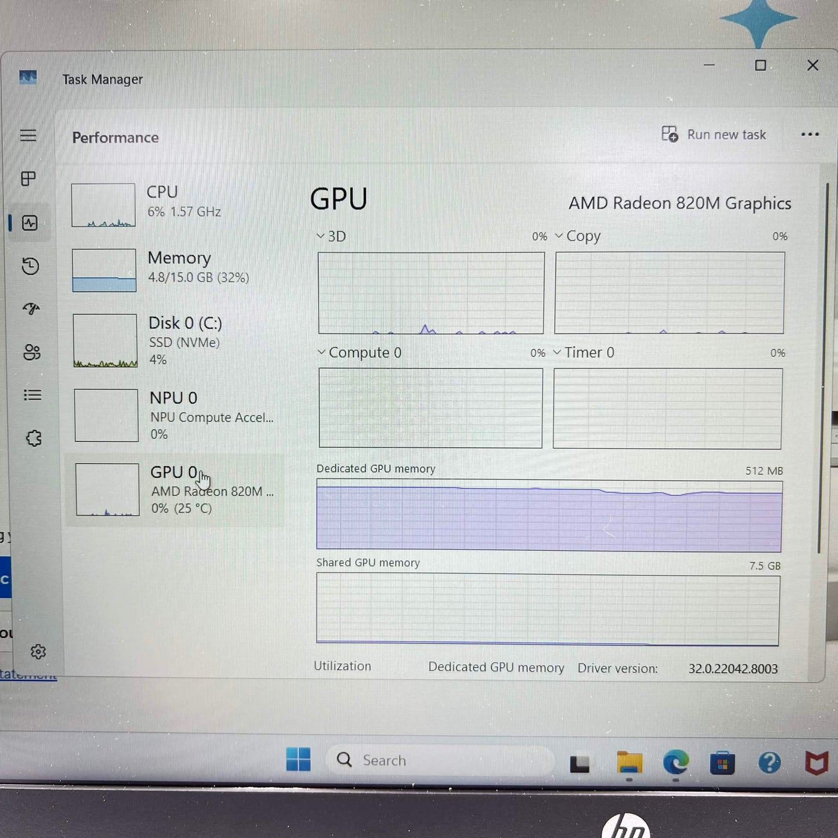Viewport: 838px width, 838px height.
Task: Open the Details page icon
Action: (32, 395)
